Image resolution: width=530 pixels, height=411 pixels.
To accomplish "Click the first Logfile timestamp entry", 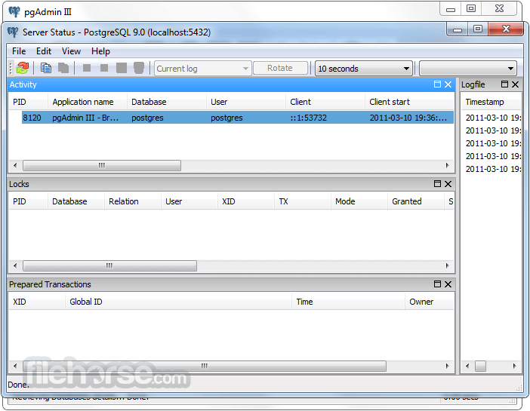I will click(x=493, y=118).
